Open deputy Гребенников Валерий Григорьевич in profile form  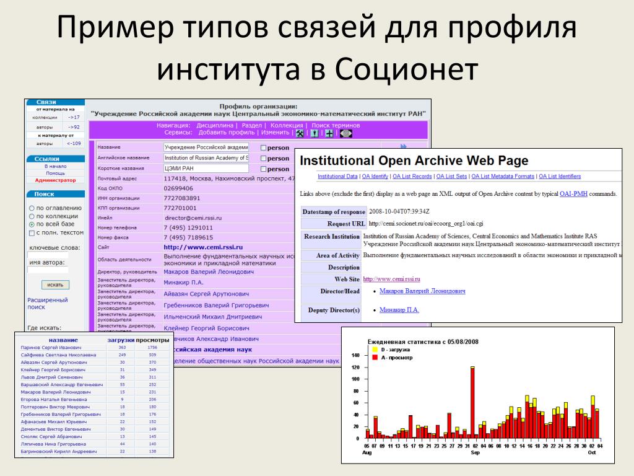(x=216, y=305)
